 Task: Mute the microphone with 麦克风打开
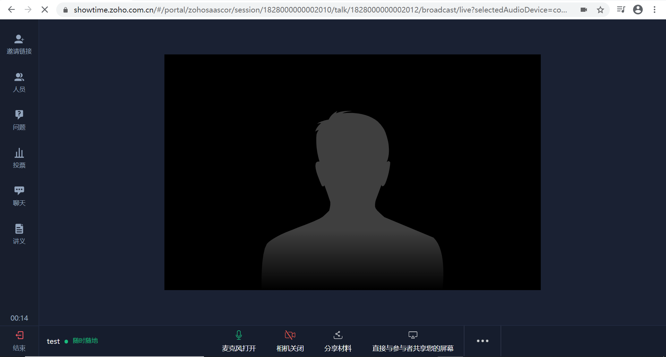pyautogui.click(x=238, y=341)
